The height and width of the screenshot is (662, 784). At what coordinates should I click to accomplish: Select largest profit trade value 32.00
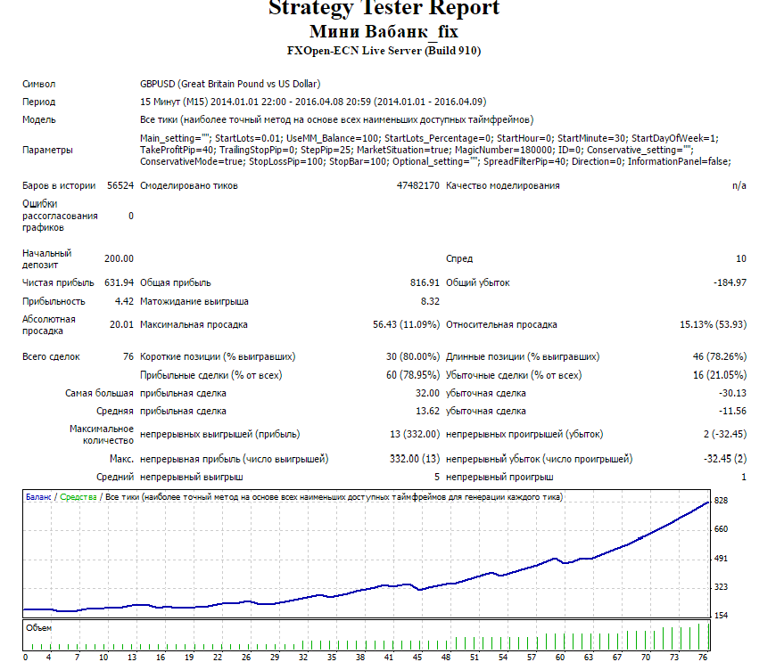427,393
